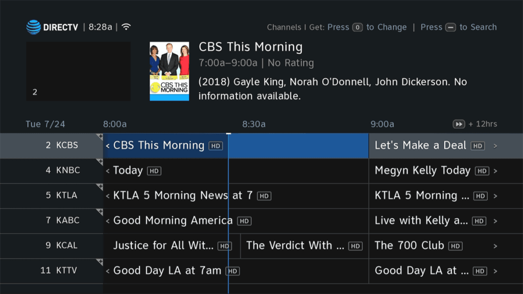Select Good Day LA at 7am
523x294 pixels.
(167, 271)
